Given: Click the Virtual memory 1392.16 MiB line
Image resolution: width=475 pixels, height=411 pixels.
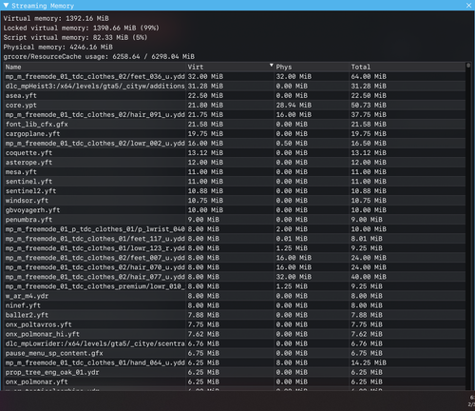Looking at the screenshot, I should pyautogui.click(x=56, y=18).
